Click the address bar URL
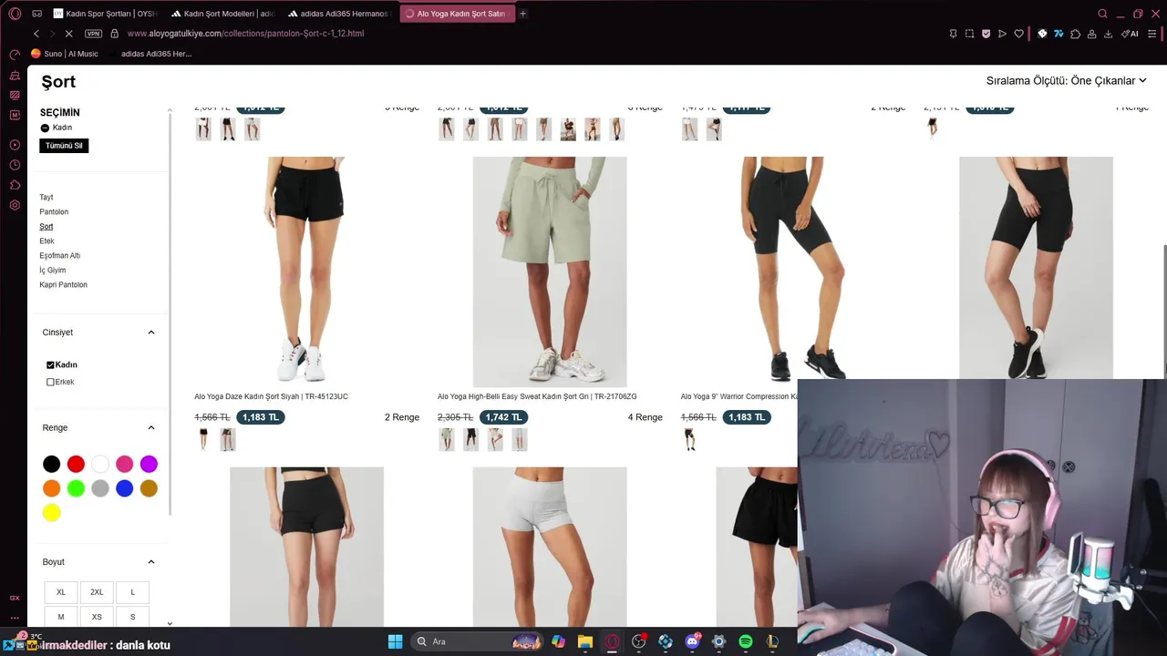 245,34
